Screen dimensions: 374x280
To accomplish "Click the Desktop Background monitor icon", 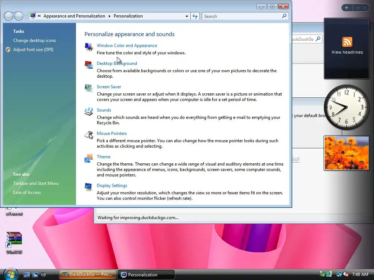I will pyautogui.click(x=89, y=65).
